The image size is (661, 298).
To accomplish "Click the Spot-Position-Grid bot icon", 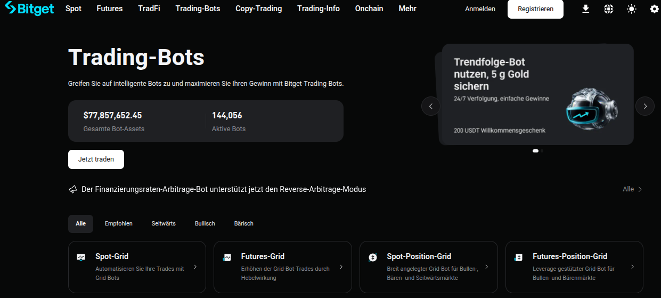I will click(373, 257).
